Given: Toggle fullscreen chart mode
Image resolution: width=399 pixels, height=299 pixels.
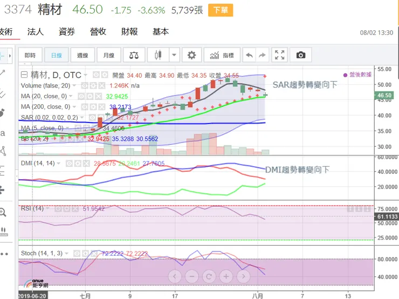Looking at the screenshot, I should pos(280,55).
